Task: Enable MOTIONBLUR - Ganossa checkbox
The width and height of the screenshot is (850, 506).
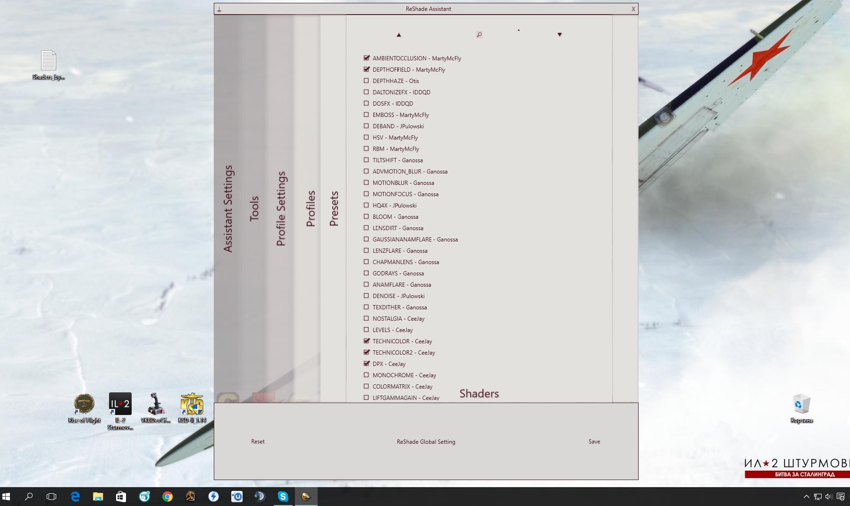Action: (x=366, y=182)
